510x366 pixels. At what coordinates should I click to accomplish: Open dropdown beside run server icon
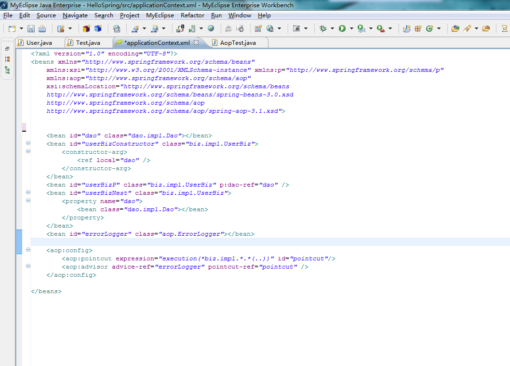(x=201, y=28)
